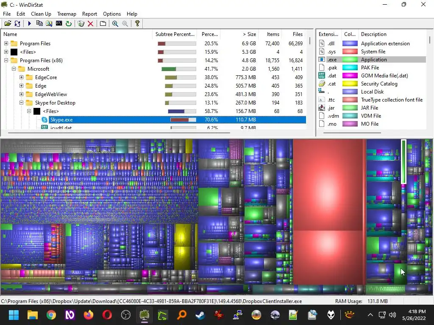Click the .dat file type icon
The image size is (434, 325).
[322, 75]
